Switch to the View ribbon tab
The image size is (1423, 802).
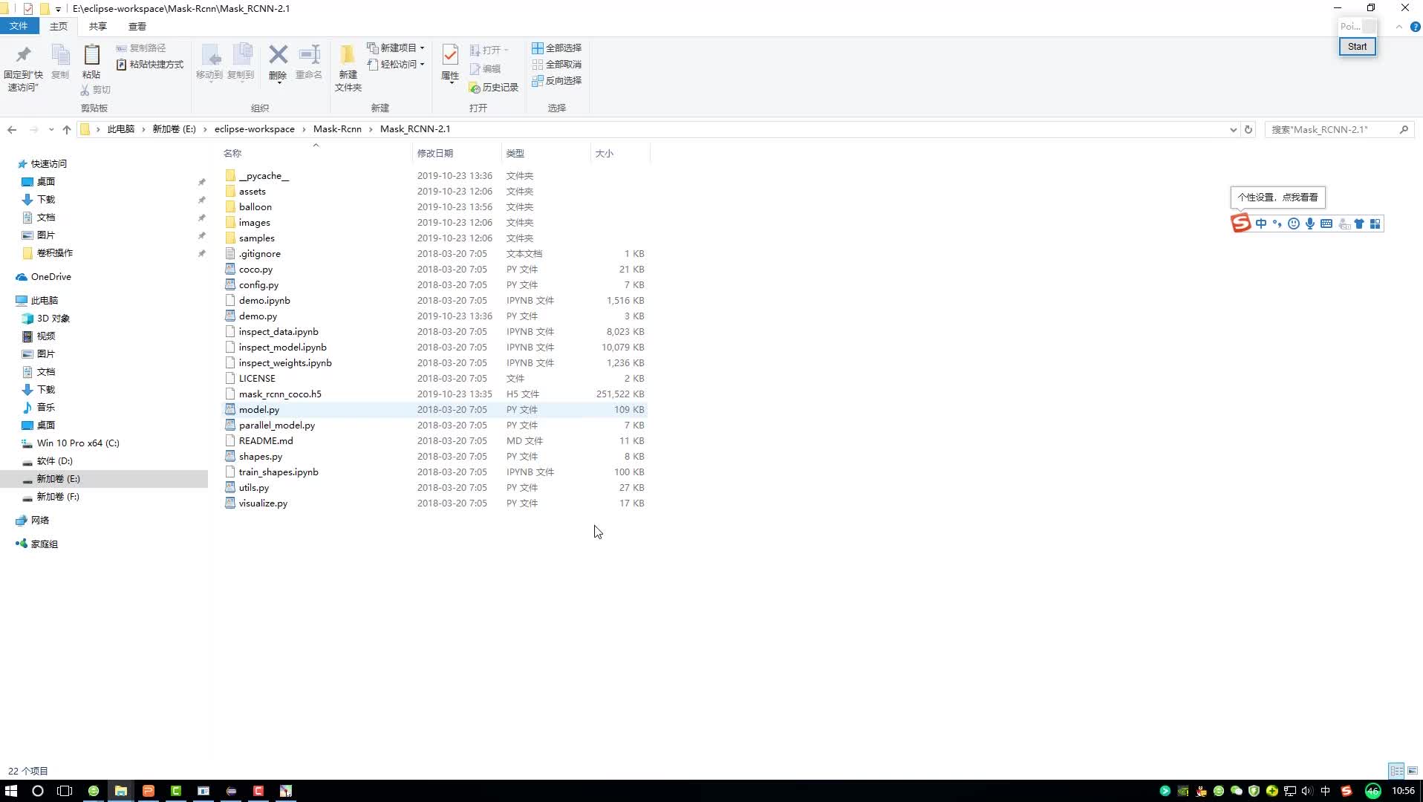coord(137,26)
